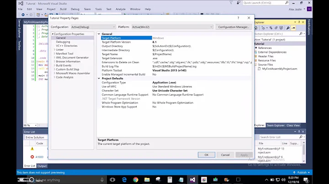Click the notifications flag icon in title bar
329x184 pixels.
coord(231,3)
